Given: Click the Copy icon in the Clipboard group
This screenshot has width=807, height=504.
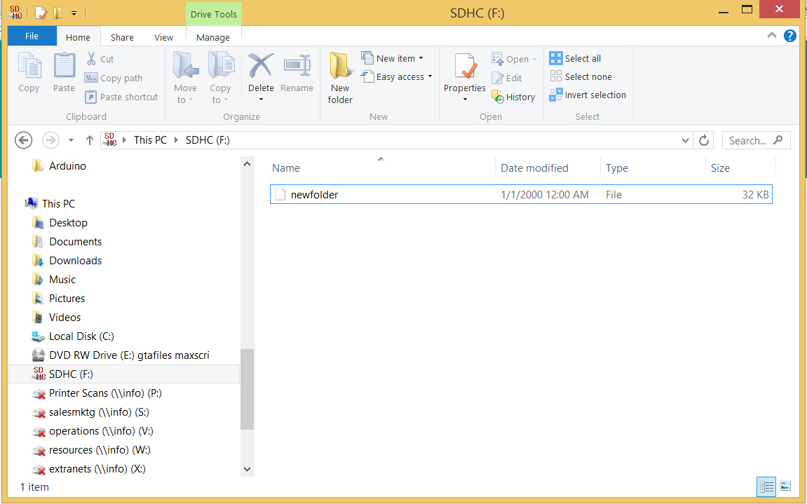Looking at the screenshot, I should point(29,70).
